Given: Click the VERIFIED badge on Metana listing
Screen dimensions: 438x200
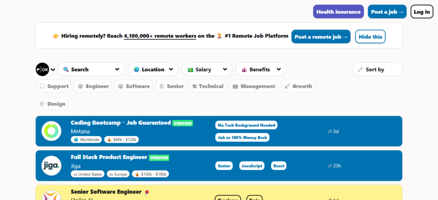Looking at the screenshot, I should (183, 124).
